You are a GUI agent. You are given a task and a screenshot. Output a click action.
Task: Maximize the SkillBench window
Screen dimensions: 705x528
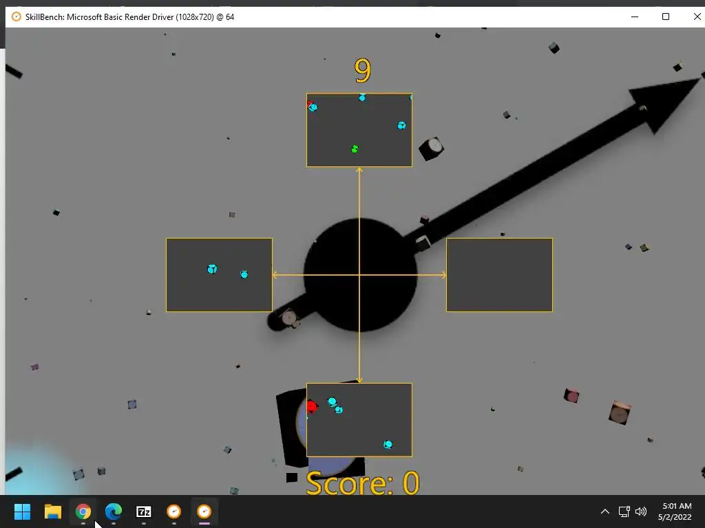click(666, 16)
